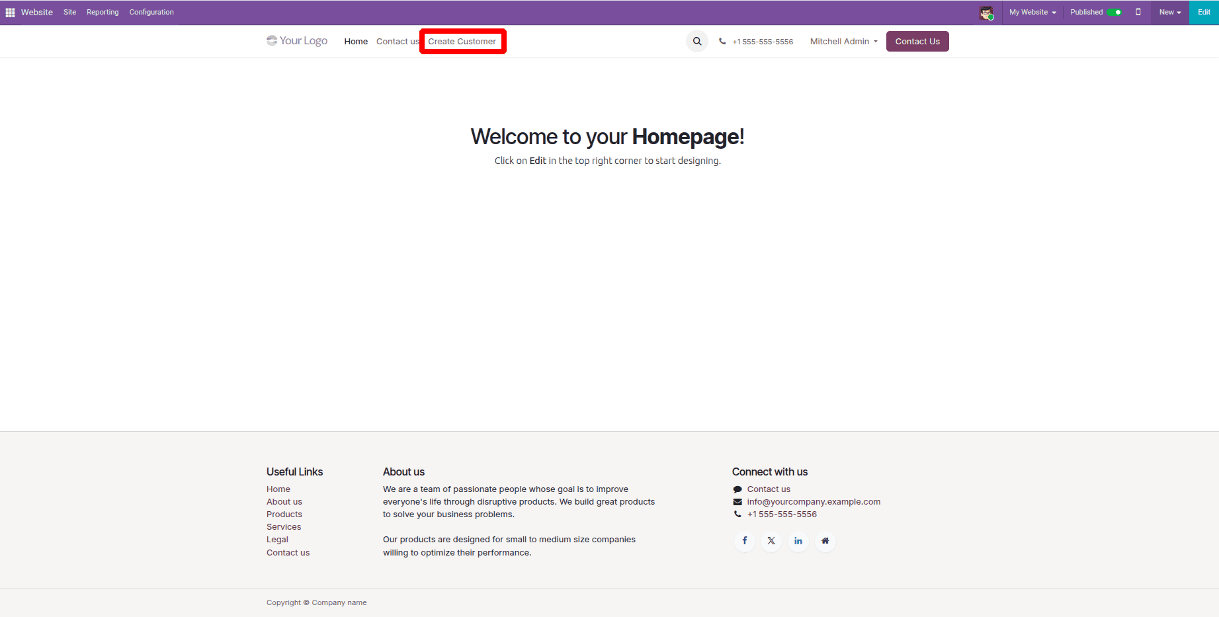Open the LinkedIn icon in the footer
Image resolution: width=1219 pixels, height=617 pixels.
[x=798, y=541]
